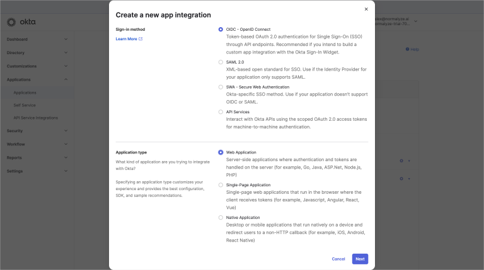Expand the Security sidebar section

[66, 131]
